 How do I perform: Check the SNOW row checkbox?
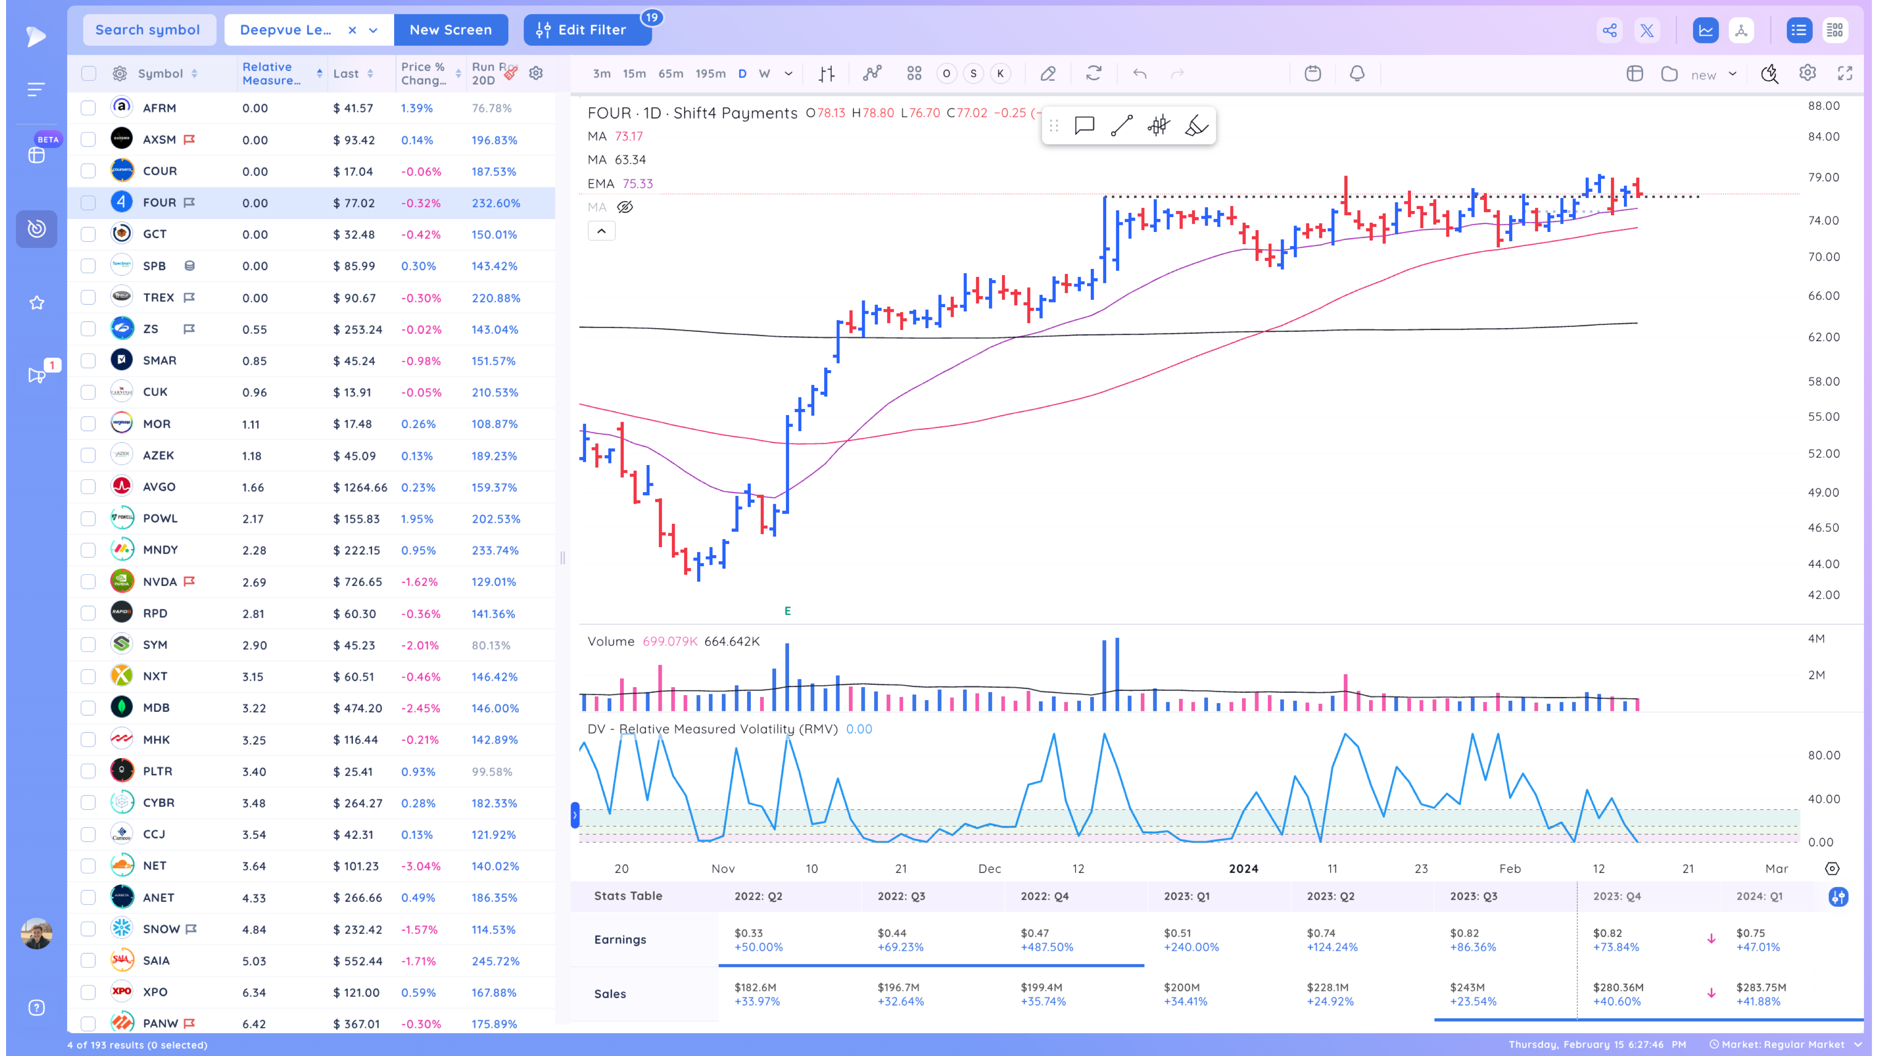click(88, 929)
